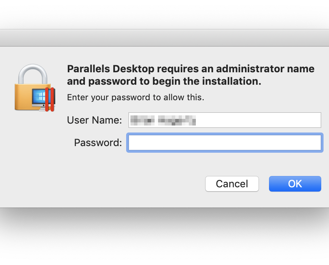329x265 pixels.
Task: Click the User Name input box
Action: click(224, 120)
